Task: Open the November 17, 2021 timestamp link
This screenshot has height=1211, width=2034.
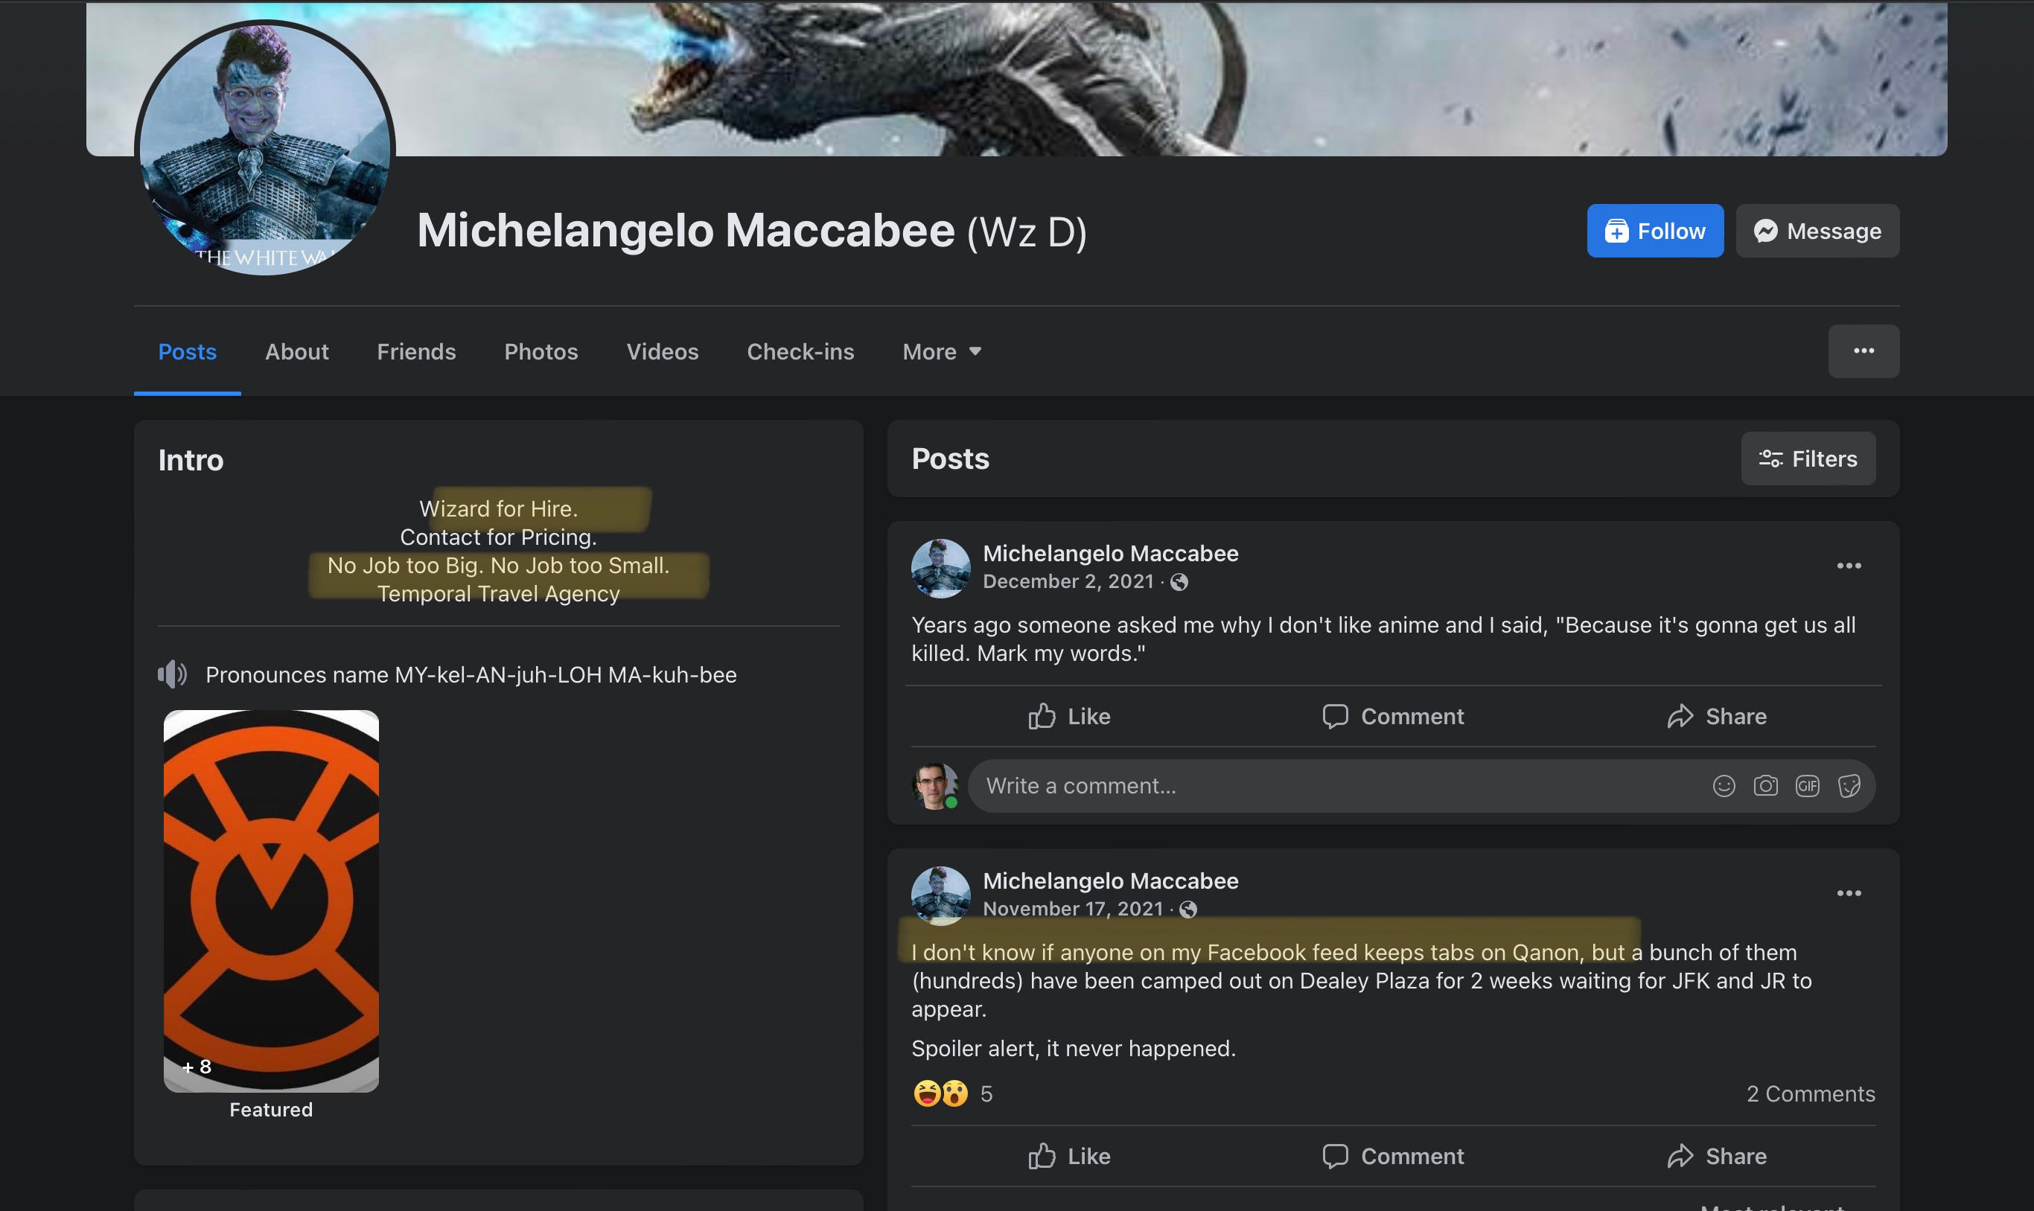Action: pyautogui.click(x=1073, y=908)
